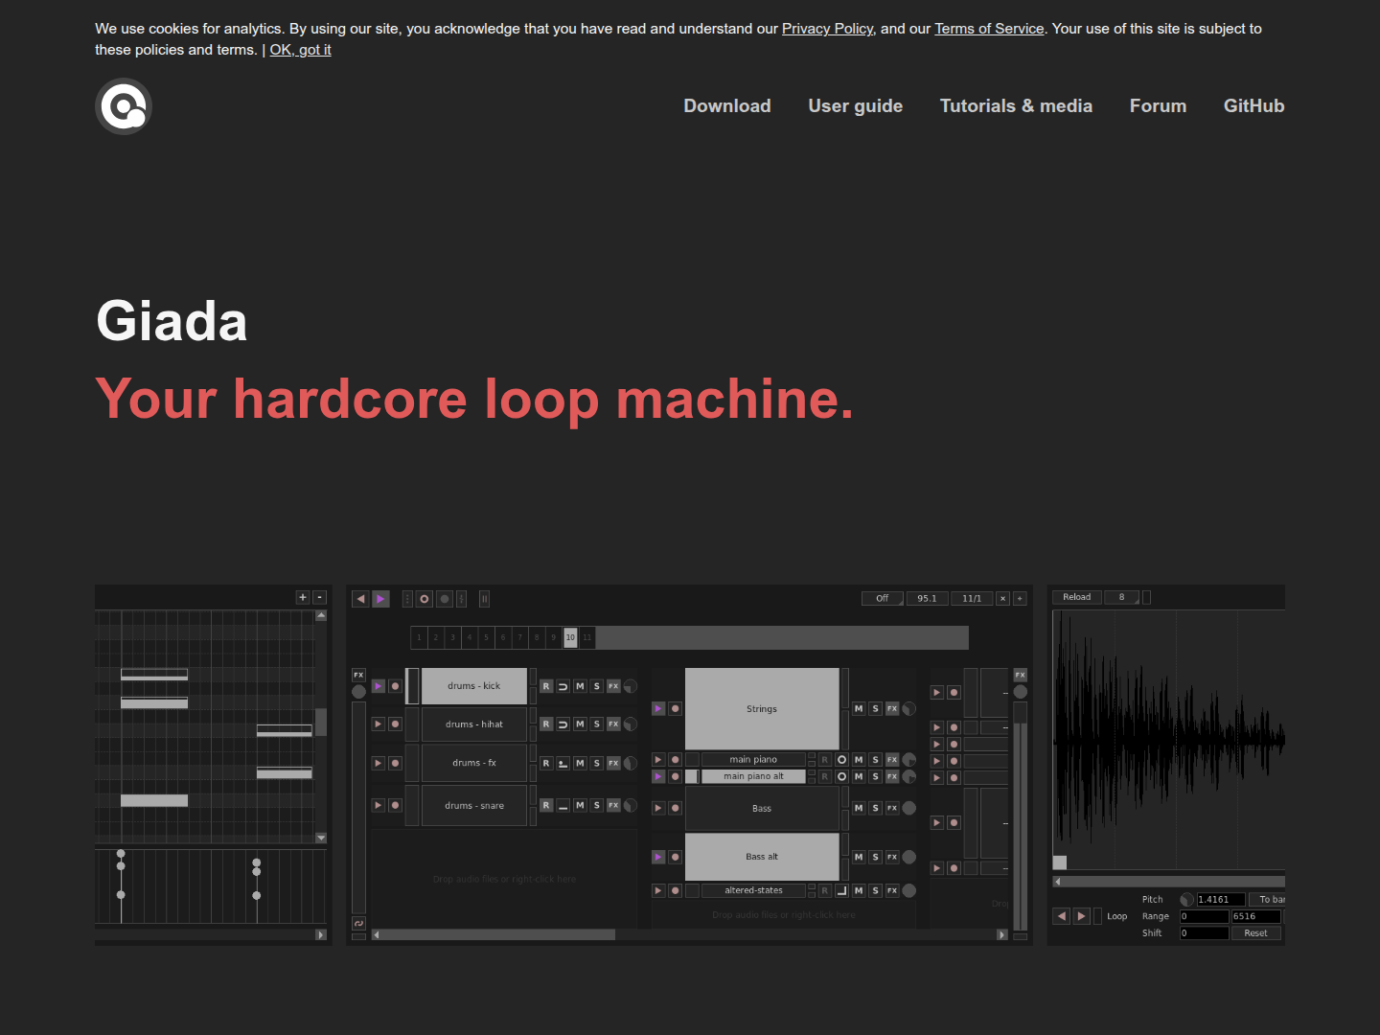
Task: Click the 95.1 BPM field
Action: coord(928,599)
